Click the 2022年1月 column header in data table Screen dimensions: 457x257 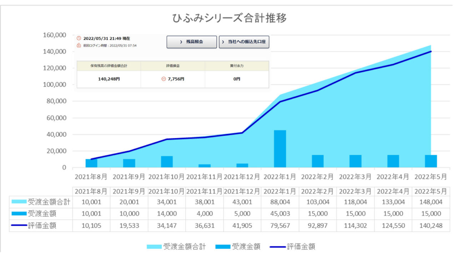(280, 191)
